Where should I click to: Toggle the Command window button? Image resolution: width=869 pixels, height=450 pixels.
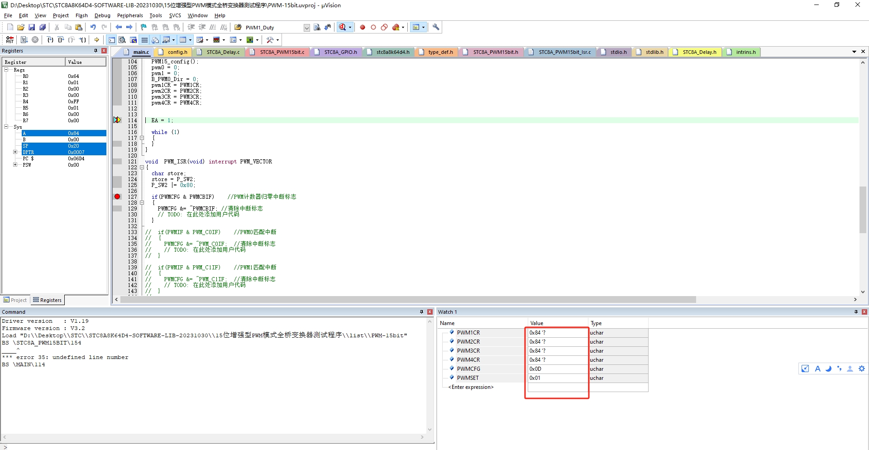(x=111, y=40)
